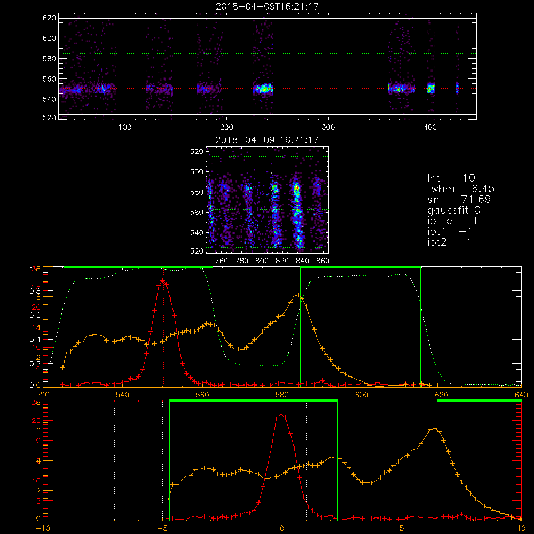The image size is (534, 534).
Task: Click the '-10' x-axis label of bottom plot
Action: pyautogui.click(x=43, y=528)
